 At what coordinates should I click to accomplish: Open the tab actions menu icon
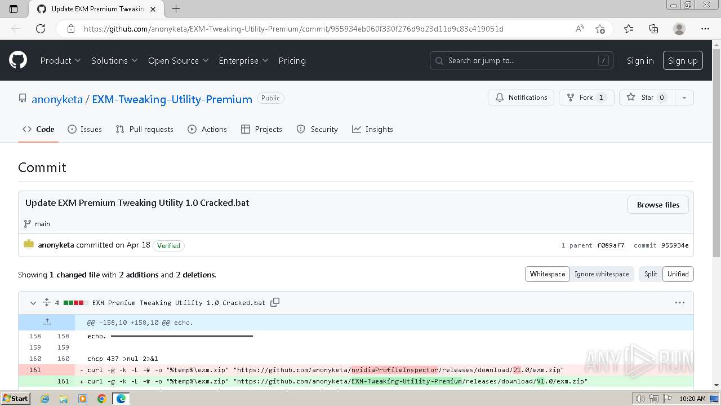click(14, 9)
